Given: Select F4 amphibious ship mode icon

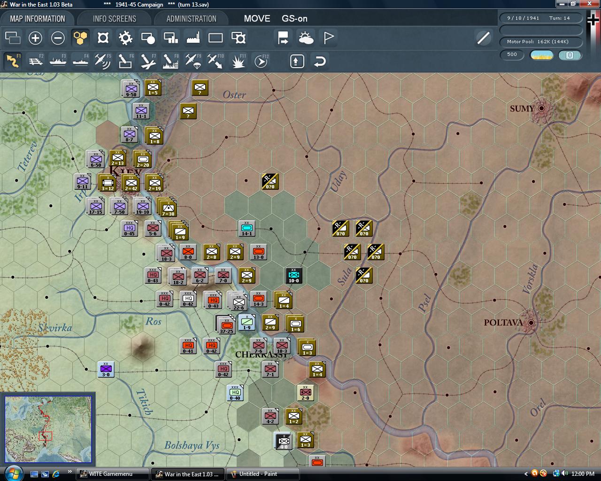Looking at the screenshot, I should click(80, 61).
